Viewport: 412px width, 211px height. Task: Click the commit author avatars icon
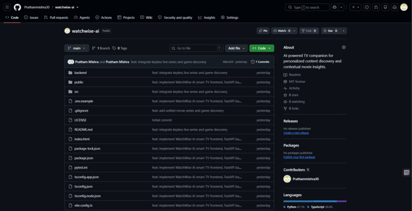click(x=71, y=62)
